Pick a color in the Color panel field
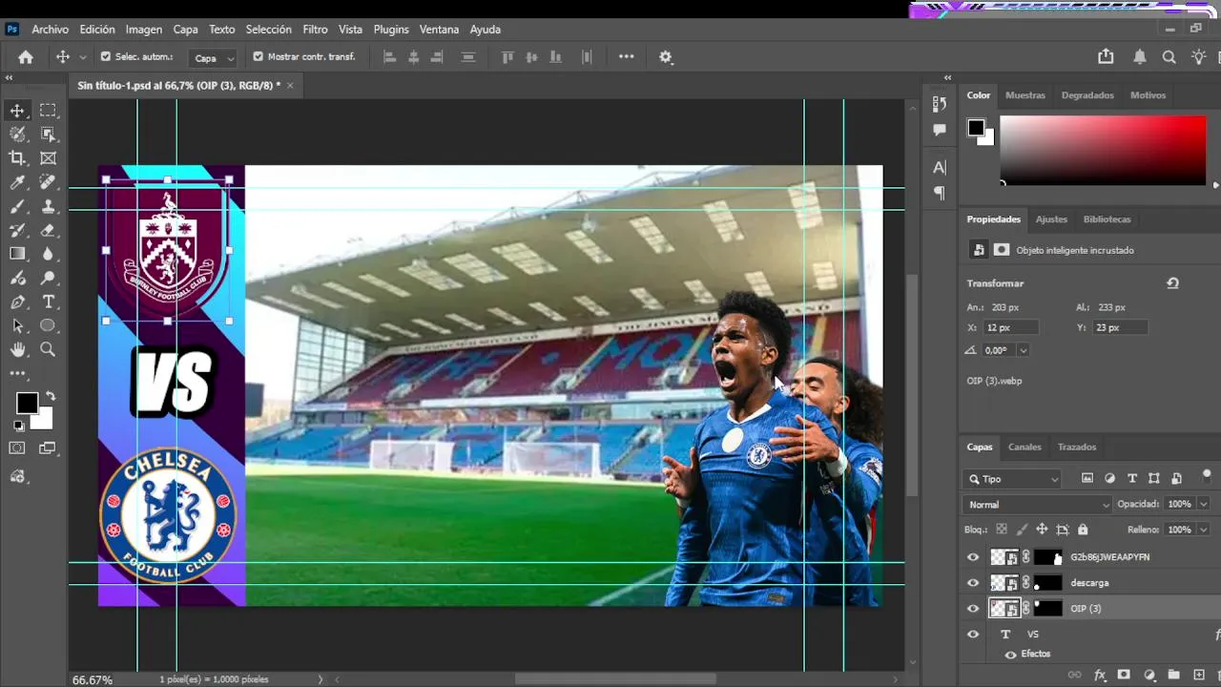The image size is (1221, 687). 1103,150
